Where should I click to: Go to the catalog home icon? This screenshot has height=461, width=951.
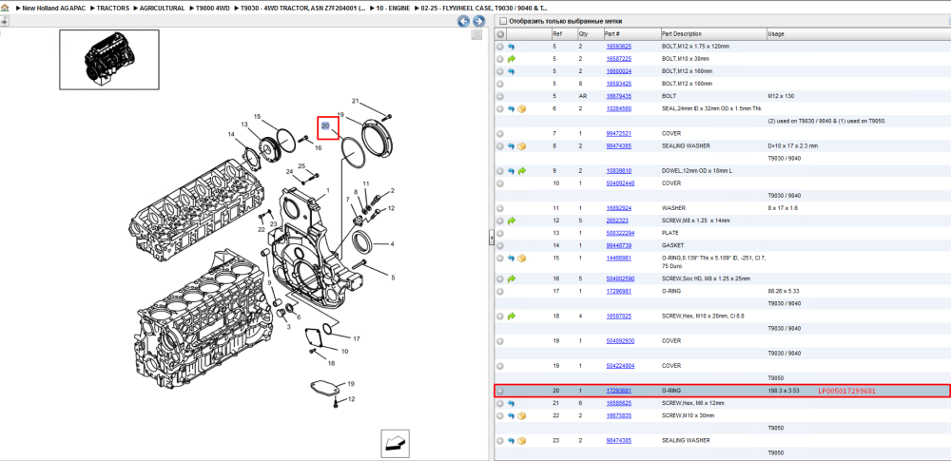click(x=4, y=8)
